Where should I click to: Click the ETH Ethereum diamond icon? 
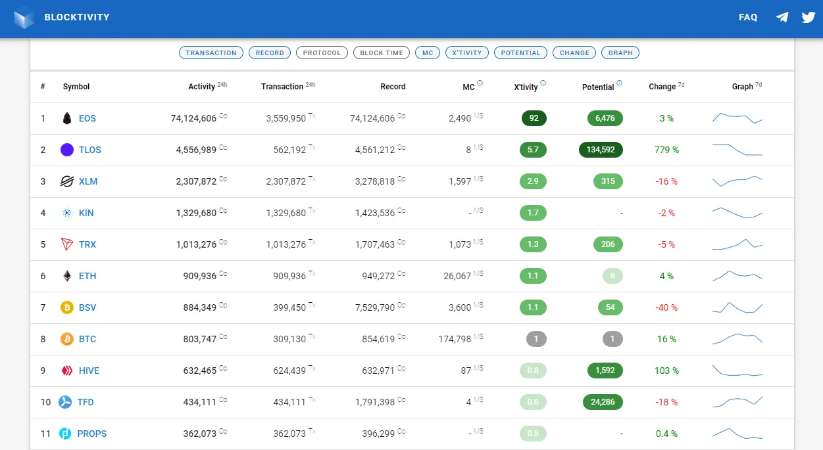click(x=66, y=276)
